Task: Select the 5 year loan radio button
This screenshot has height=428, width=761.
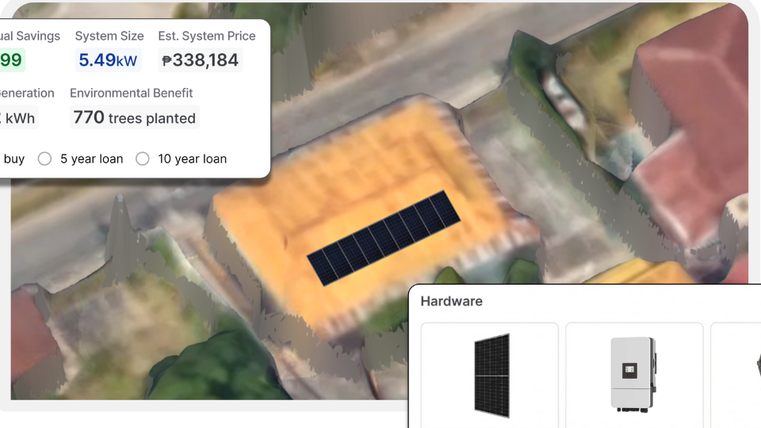Action: pyautogui.click(x=44, y=159)
